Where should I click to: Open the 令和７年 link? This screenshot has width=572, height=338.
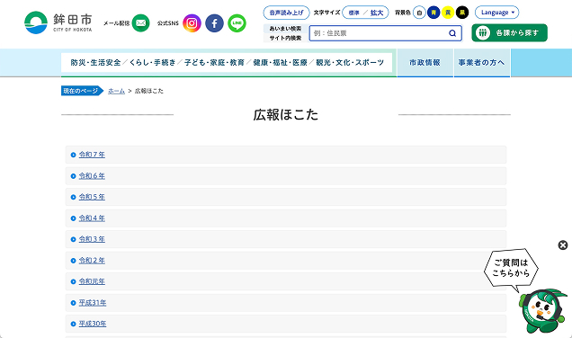pos(92,155)
